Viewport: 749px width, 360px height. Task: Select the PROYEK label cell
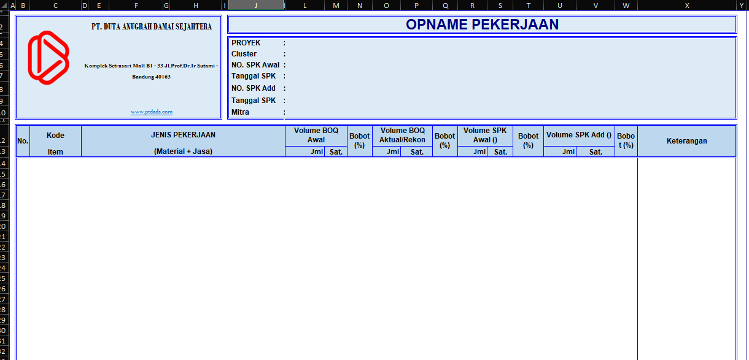pos(246,43)
